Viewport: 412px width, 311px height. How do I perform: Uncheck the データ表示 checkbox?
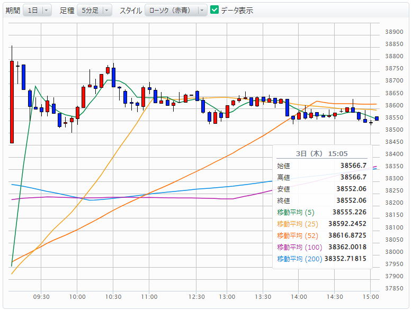(214, 10)
